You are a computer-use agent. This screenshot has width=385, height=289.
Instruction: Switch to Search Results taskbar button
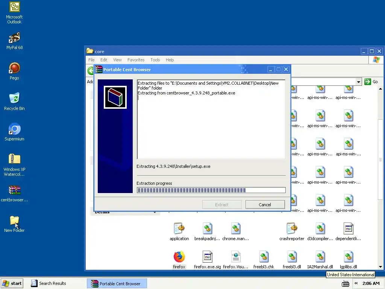49,283
